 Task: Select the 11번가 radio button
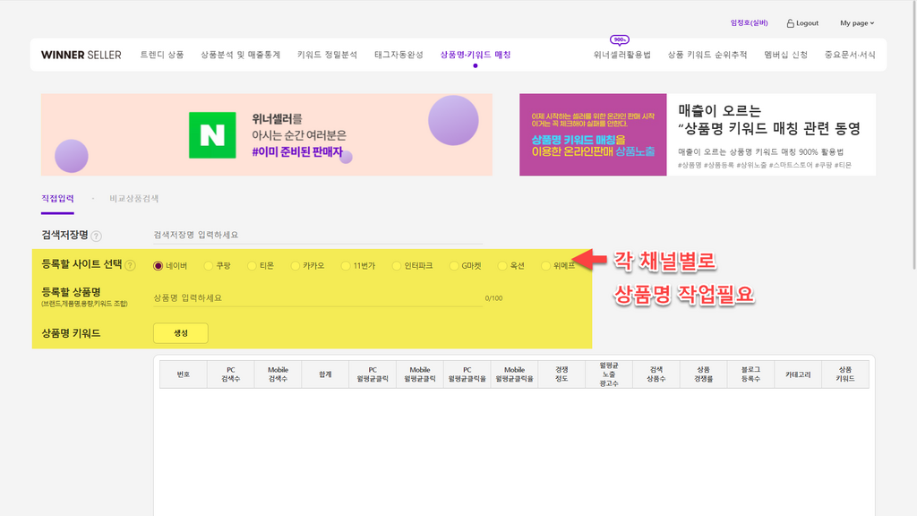point(345,265)
